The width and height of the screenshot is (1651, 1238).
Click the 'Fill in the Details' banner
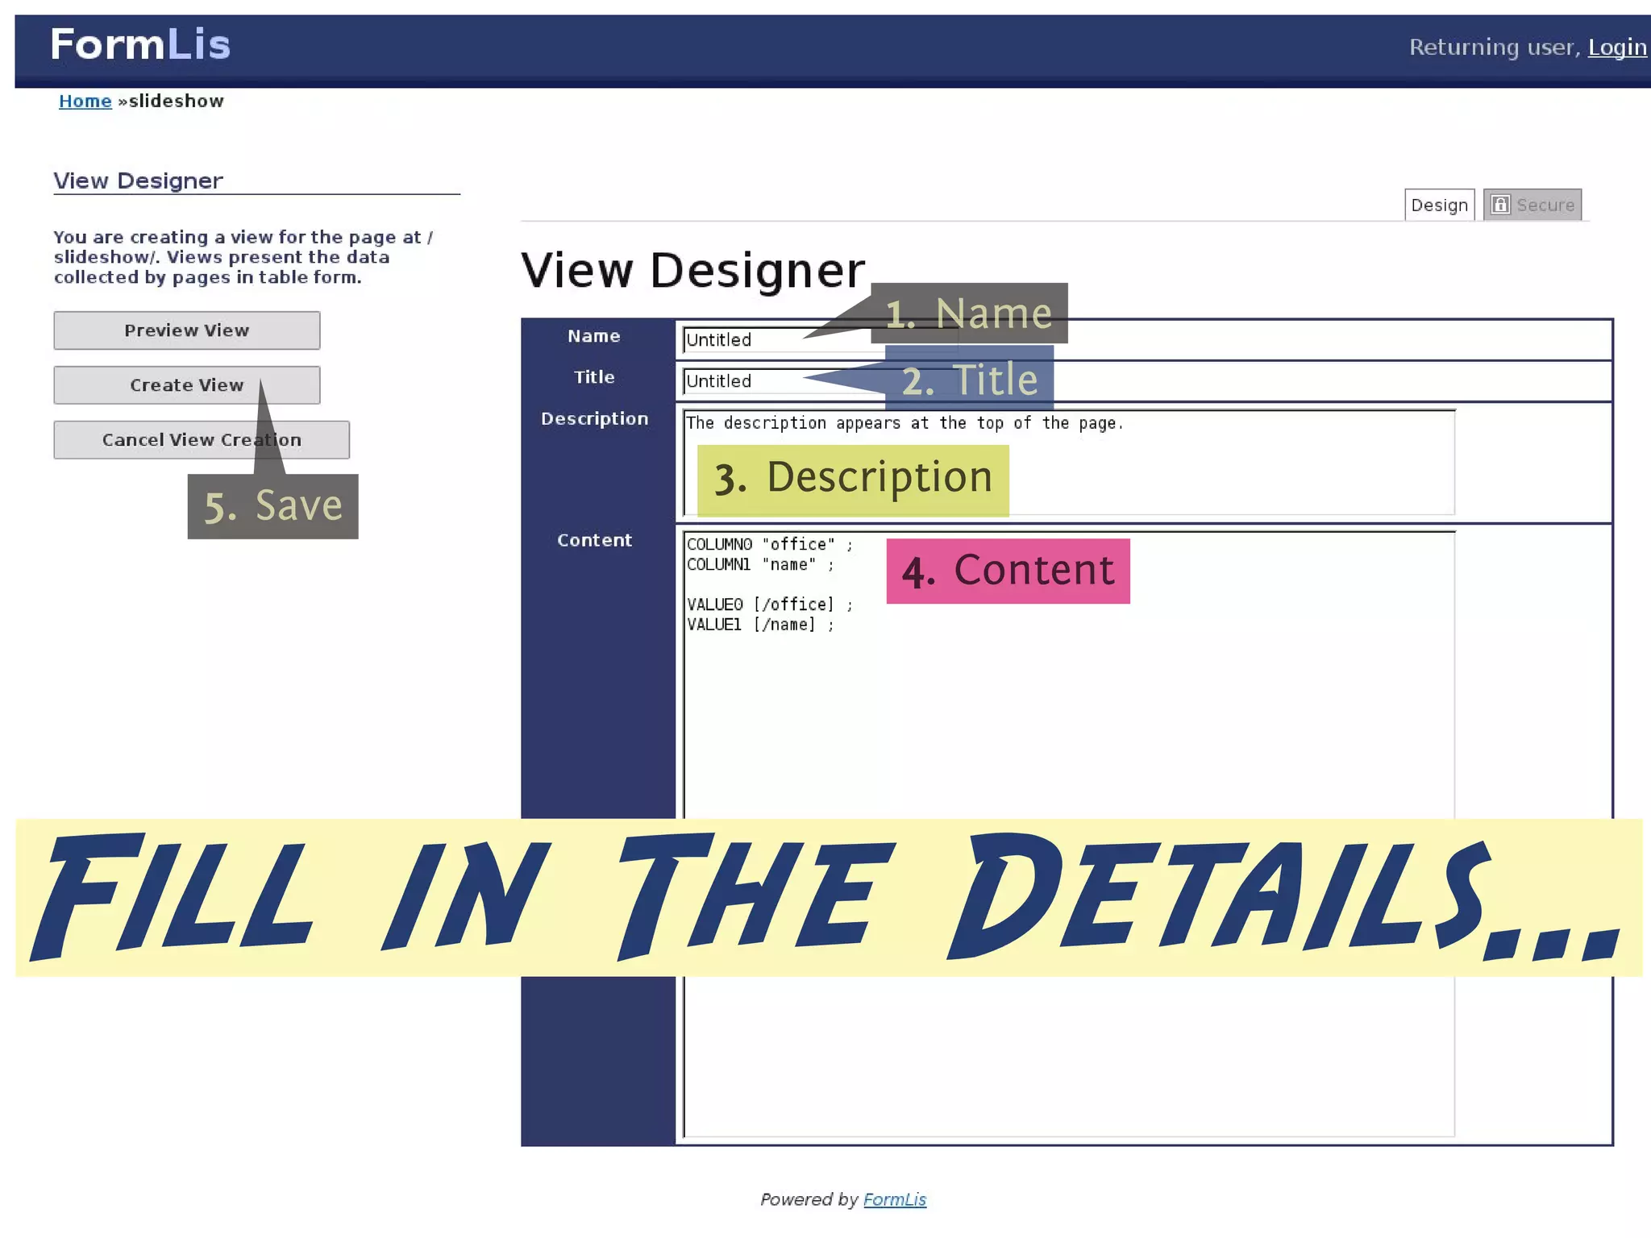coord(828,897)
